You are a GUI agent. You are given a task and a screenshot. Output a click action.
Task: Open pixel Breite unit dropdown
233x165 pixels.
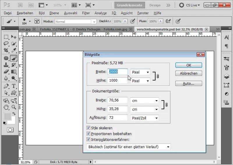click(x=140, y=72)
